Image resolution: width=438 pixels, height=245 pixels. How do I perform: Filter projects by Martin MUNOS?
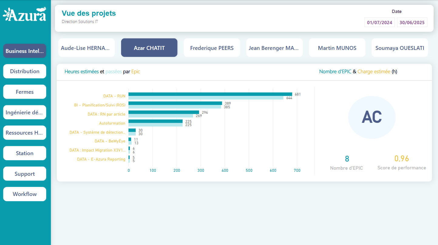(x=337, y=48)
